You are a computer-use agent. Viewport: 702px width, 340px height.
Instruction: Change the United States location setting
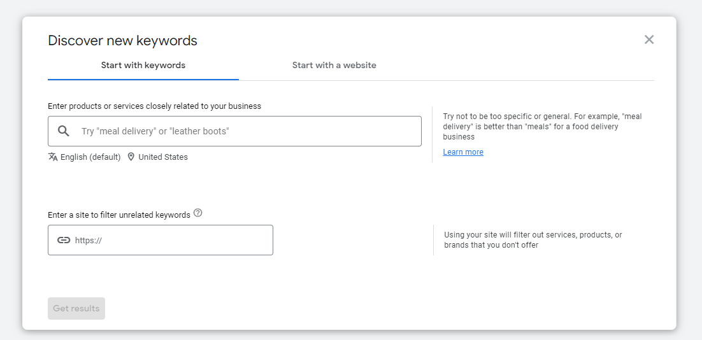click(x=163, y=157)
